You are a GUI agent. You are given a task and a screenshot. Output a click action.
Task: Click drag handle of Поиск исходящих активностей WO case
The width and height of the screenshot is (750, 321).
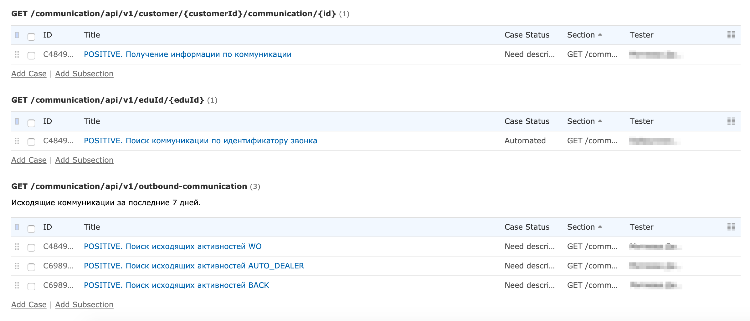[x=17, y=247]
